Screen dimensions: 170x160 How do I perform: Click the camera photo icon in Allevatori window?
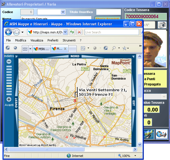(162, 25)
